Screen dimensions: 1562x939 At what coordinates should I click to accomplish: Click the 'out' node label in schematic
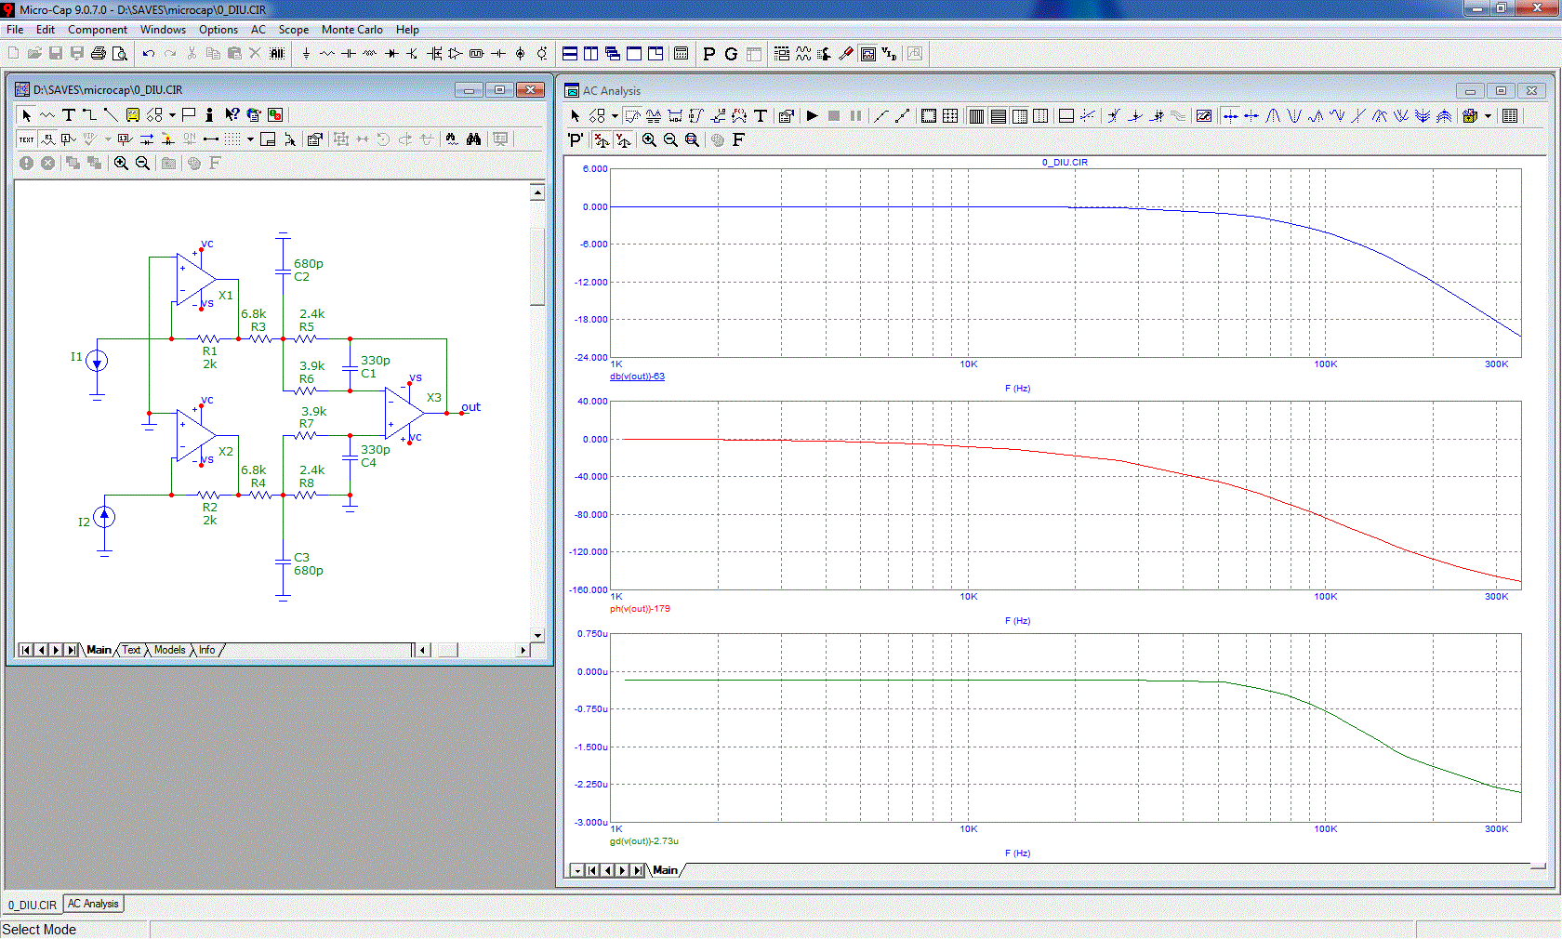point(470,407)
